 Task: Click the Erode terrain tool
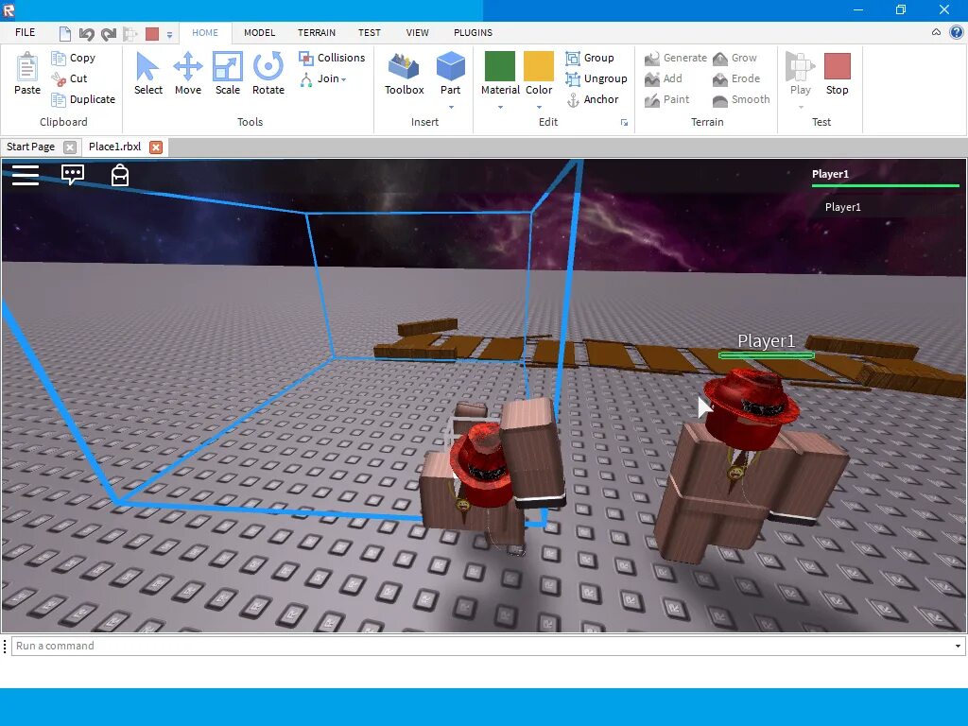click(x=735, y=79)
